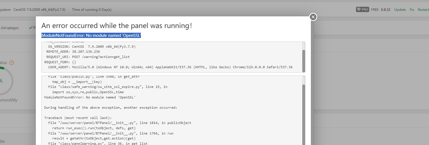Click the REMOTE_ADDR IP address line

[x=73, y=52]
